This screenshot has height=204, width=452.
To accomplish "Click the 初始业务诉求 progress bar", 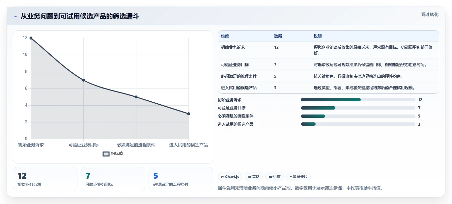I will click(x=358, y=100).
